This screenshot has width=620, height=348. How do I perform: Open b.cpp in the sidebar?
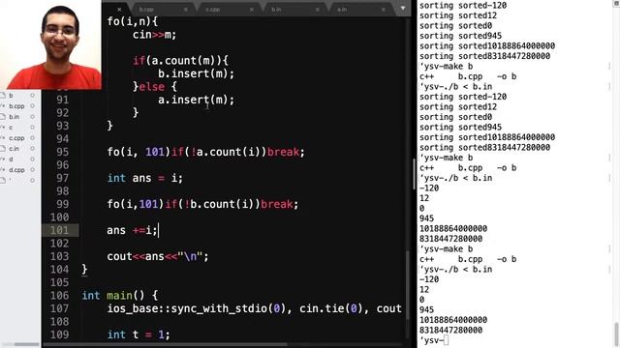16,106
